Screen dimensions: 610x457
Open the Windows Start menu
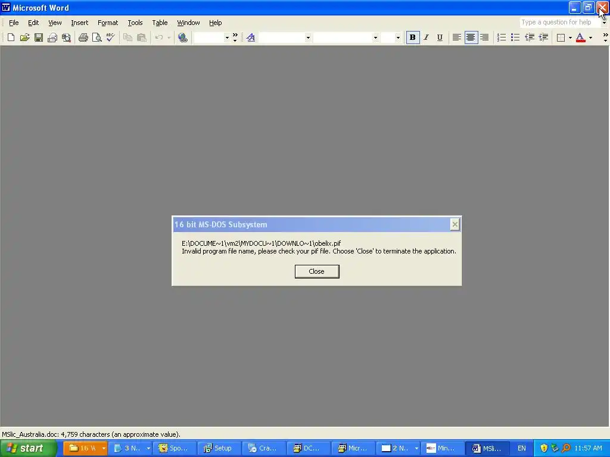[x=28, y=448]
